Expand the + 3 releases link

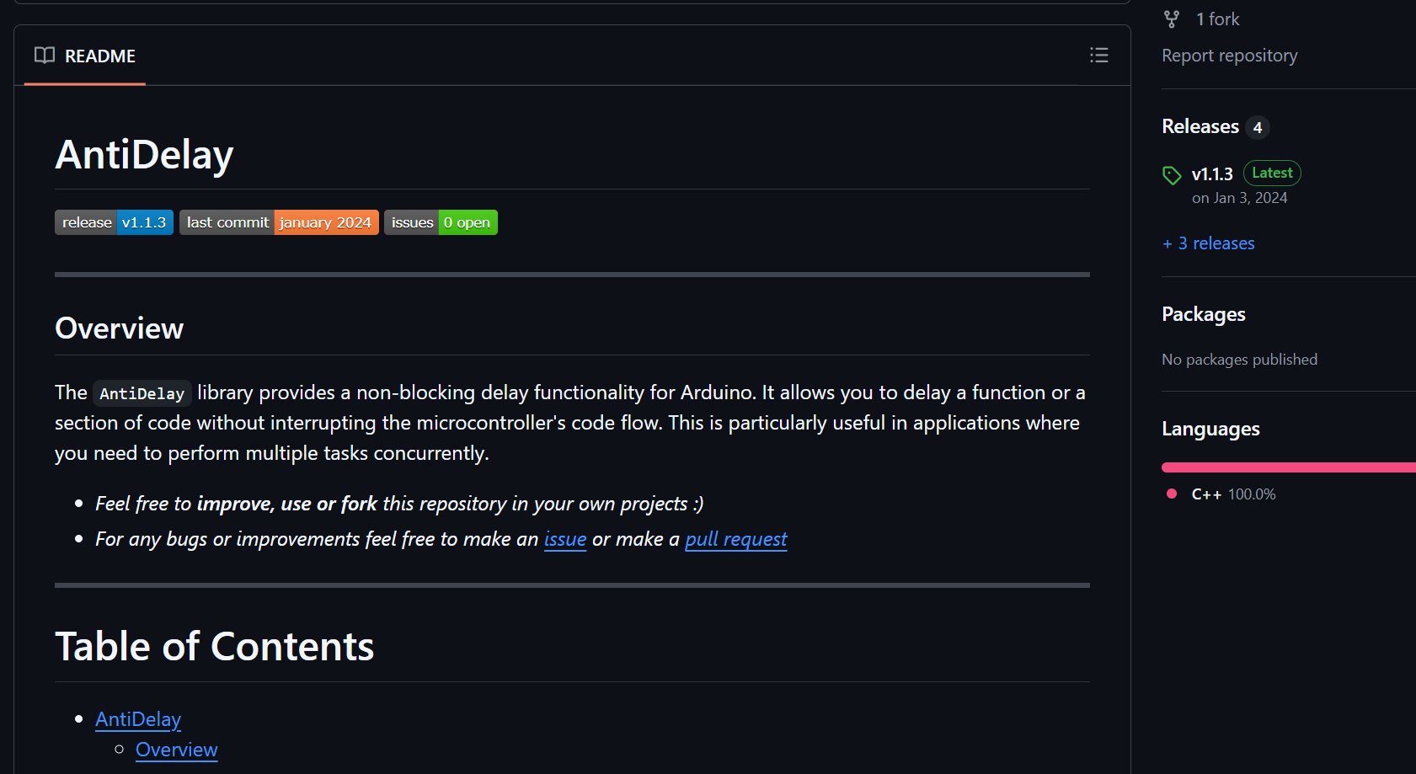click(1208, 243)
